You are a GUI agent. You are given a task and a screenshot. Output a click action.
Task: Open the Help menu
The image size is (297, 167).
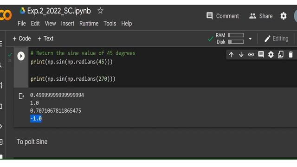click(127, 24)
